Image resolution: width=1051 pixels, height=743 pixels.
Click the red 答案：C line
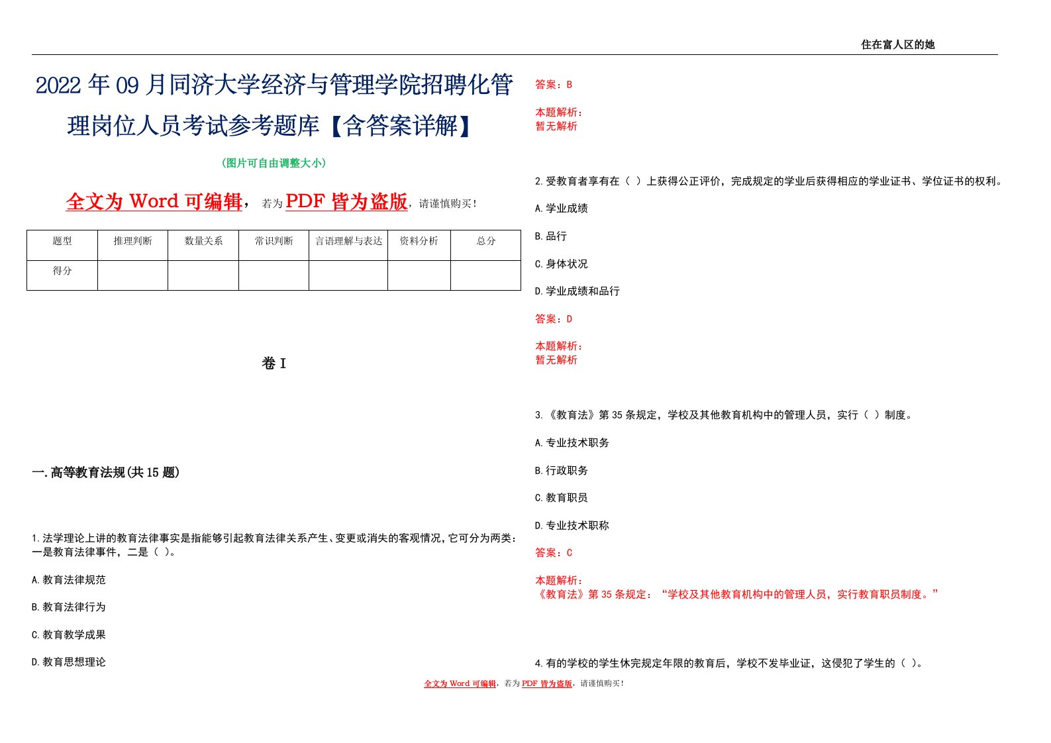pyautogui.click(x=554, y=552)
